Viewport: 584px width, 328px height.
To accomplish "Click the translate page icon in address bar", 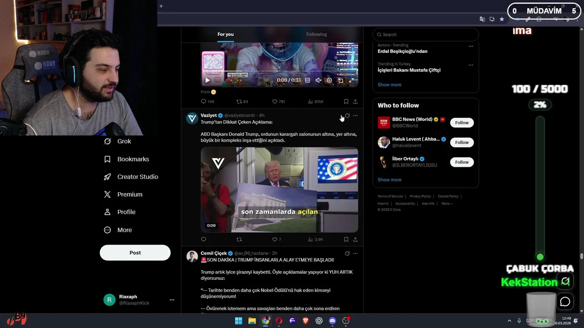I will pos(482,19).
